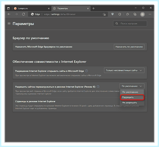Close the Lumpics.ru tab
159x147 pixels.
49,8
